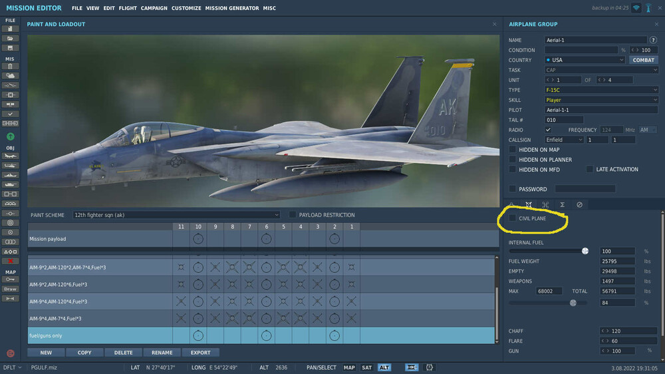Image resolution: width=665 pixels, height=374 pixels.
Task: Click the green fly mission arrow icon
Action: (x=11, y=136)
